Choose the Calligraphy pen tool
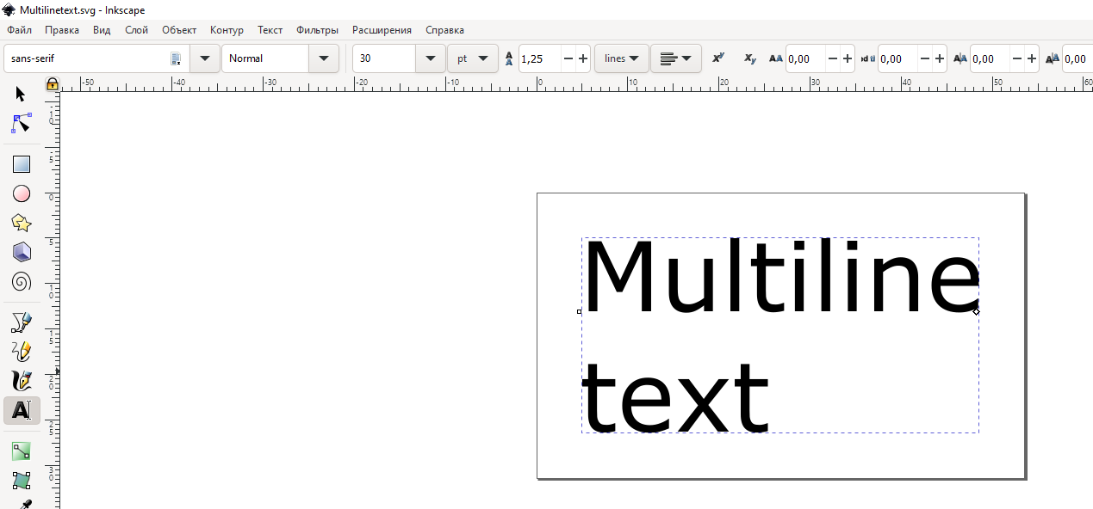Viewport: 1093px width, 509px height. coord(22,381)
